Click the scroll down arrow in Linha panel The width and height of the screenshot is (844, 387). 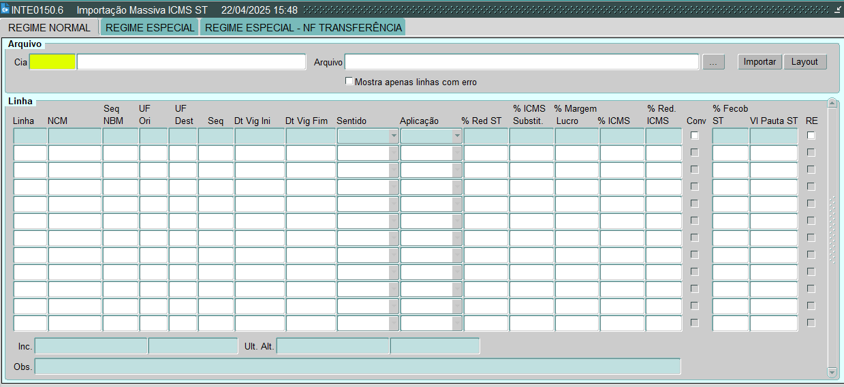click(x=832, y=373)
